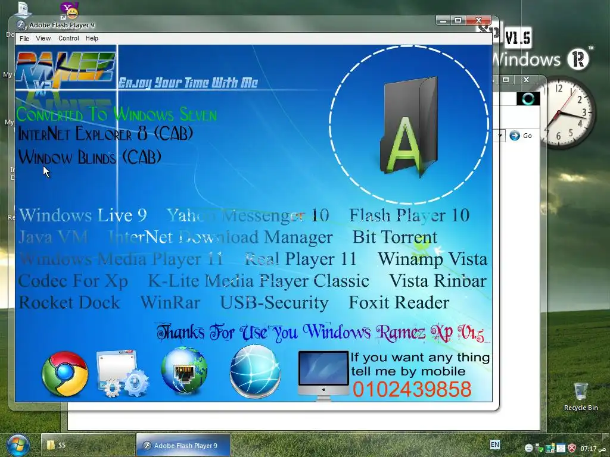610x457 pixels.
Task: Click the taskbar clock showing 07:17
Action: (x=593, y=449)
